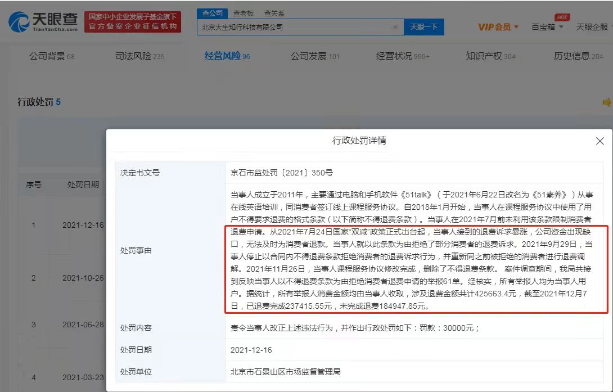Open the 司法风险 section tab
This screenshot has height=392, width=613.
(139, 56)
